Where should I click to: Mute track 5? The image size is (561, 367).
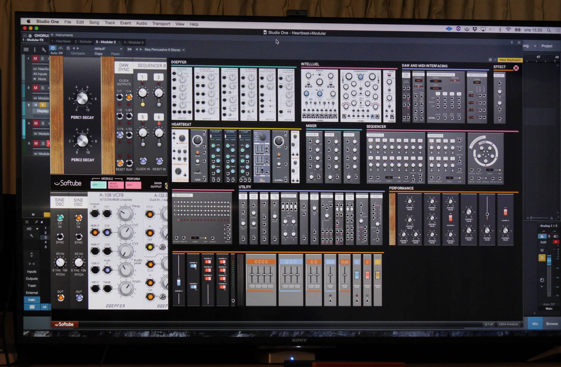36,143
